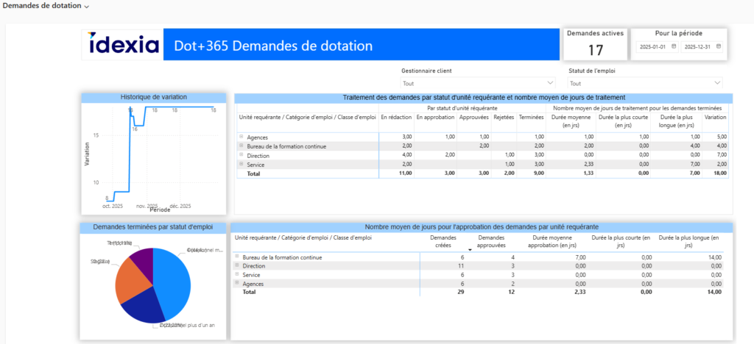Screen dimensions: 754x344
Task: Expand Service row in the bottom approval table
Action: click(x=236, y=275)
